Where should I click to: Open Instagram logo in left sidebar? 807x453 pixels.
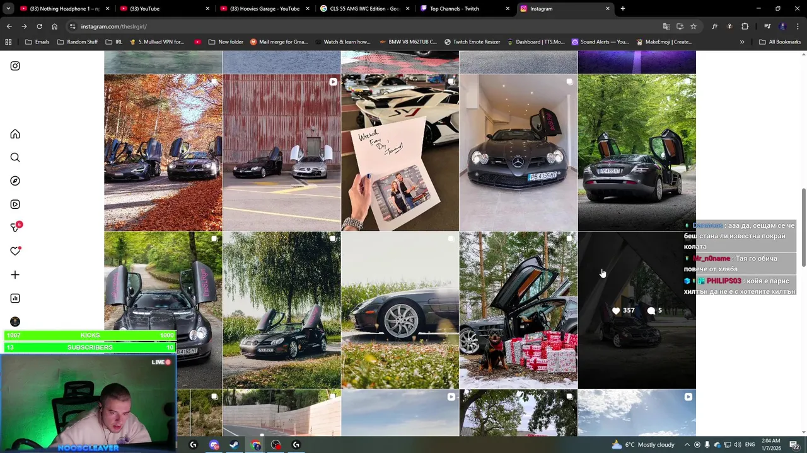pos(15,66)
